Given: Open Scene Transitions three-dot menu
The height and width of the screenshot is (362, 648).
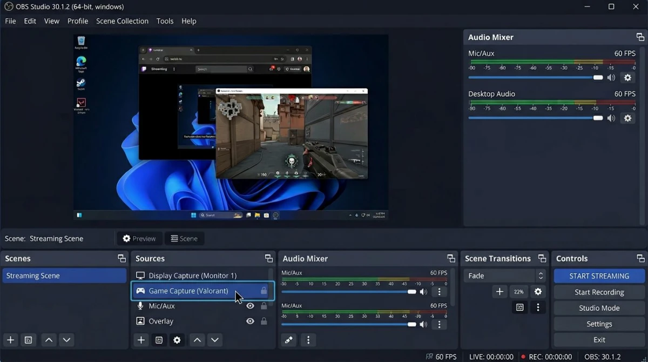Looking at the screenshot, I should (x=538, y=307).
